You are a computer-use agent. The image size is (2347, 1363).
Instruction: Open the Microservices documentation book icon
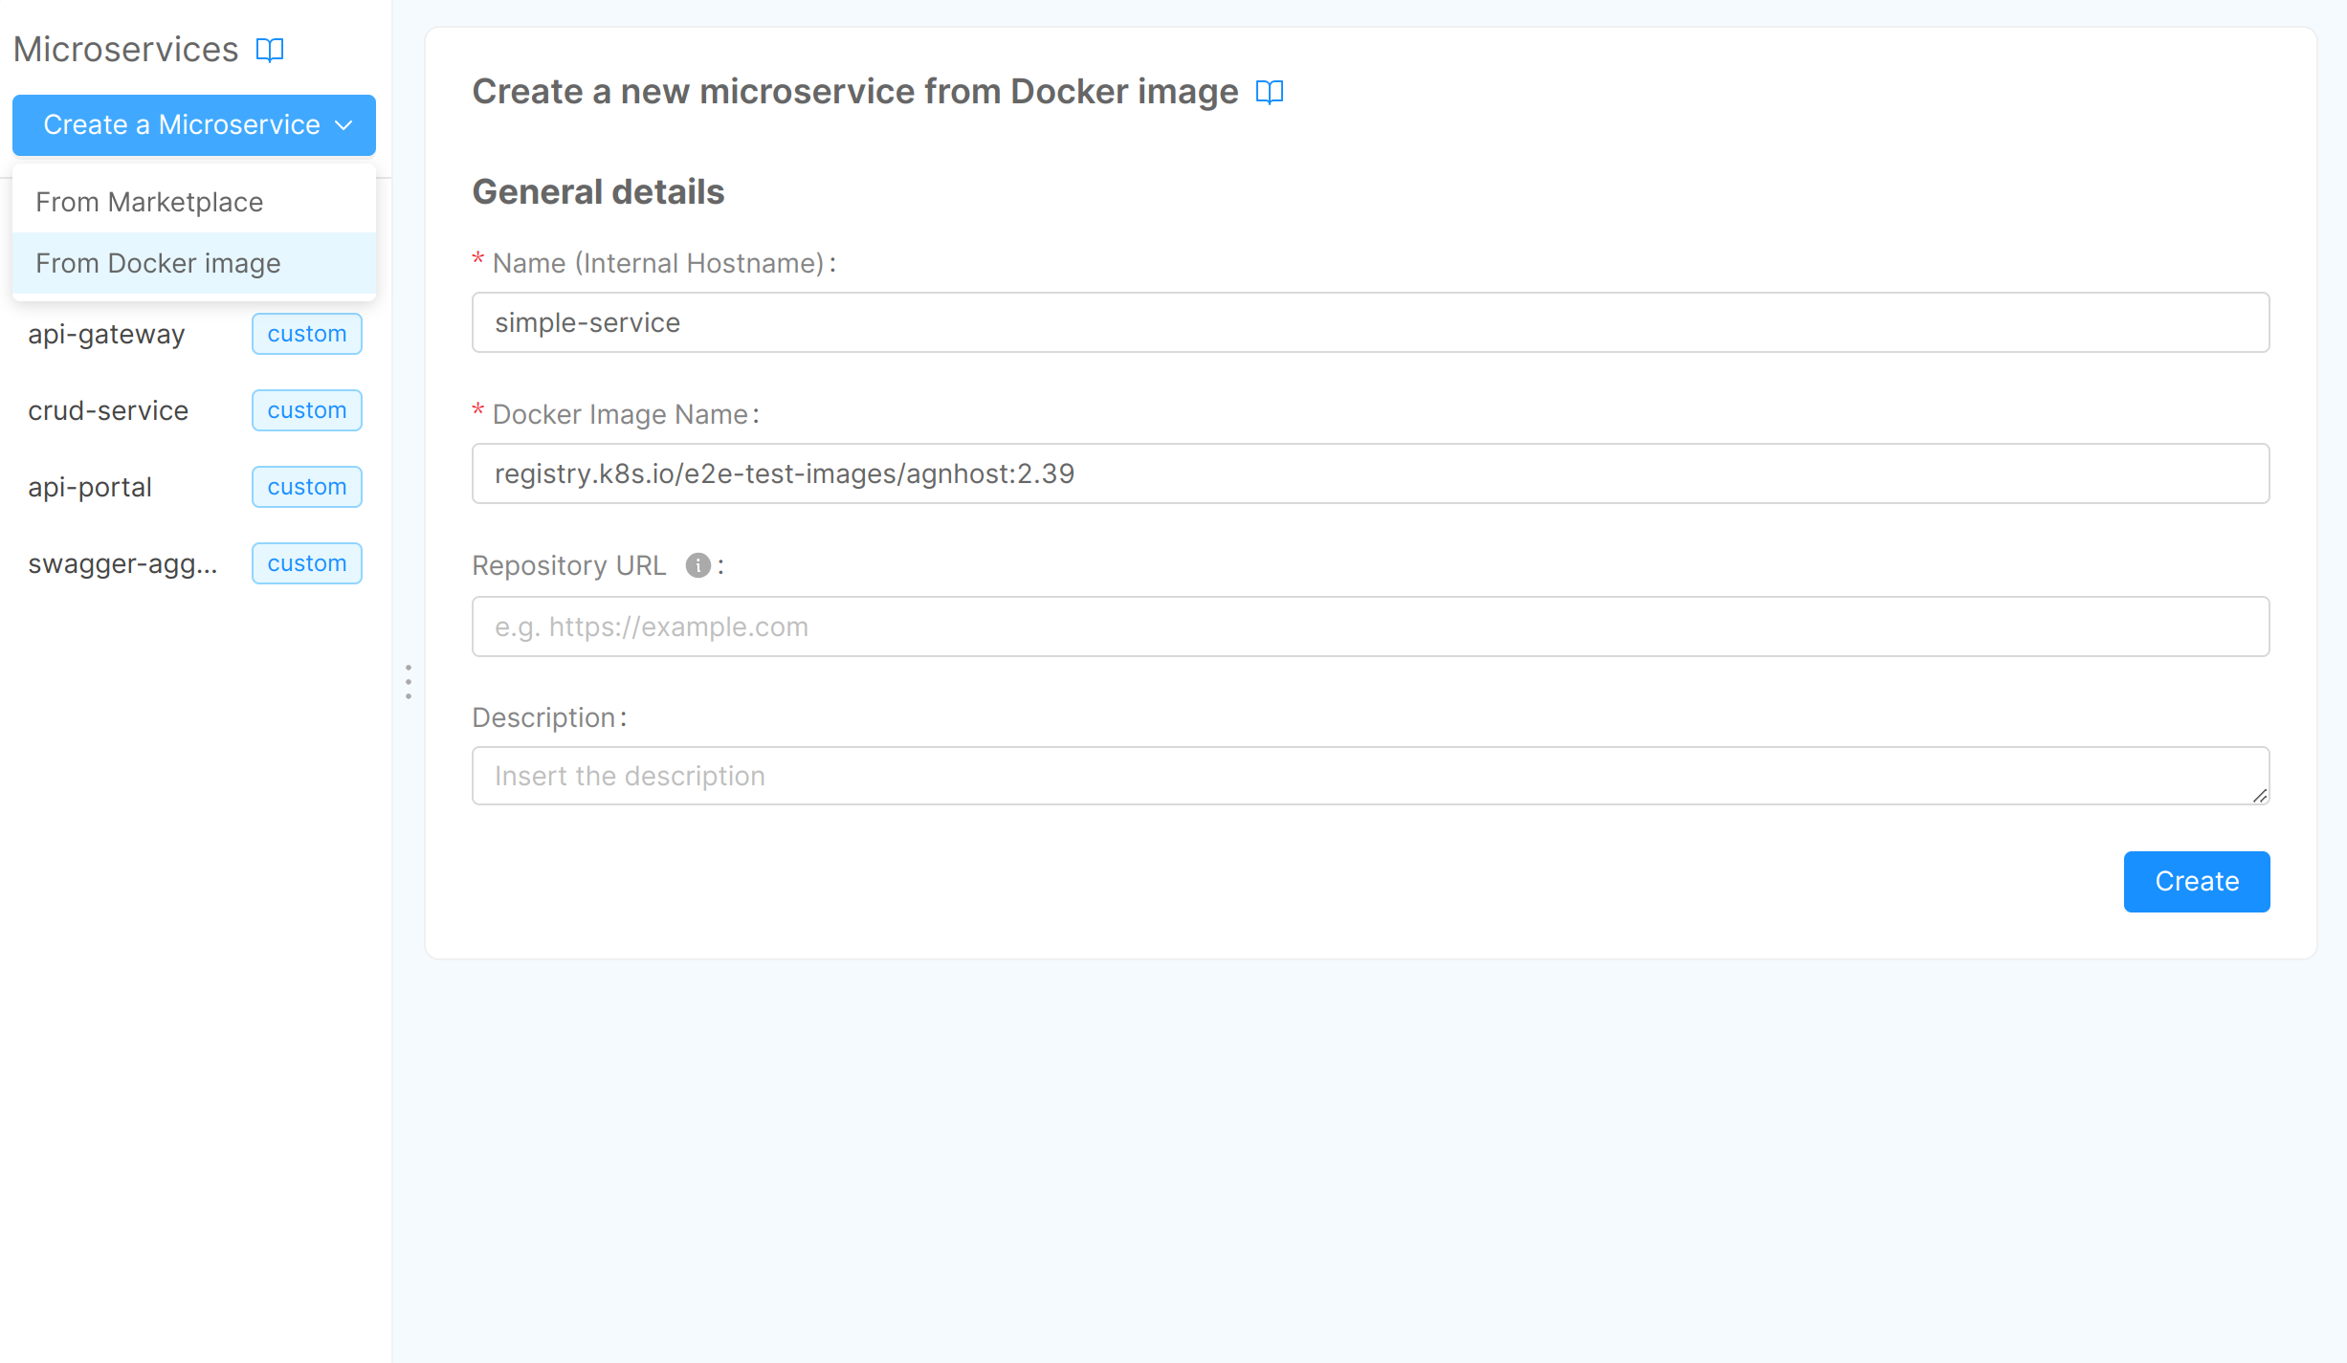pos(270,50)
